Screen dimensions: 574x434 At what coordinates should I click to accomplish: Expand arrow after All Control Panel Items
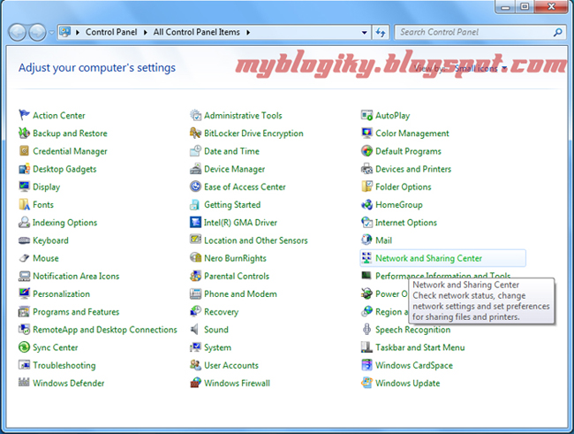[248, 32]
